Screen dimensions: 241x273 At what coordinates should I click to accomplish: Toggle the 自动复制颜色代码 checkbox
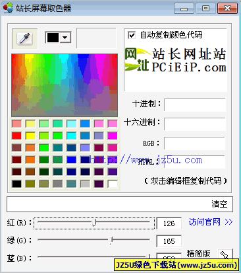tap(132, 35)
